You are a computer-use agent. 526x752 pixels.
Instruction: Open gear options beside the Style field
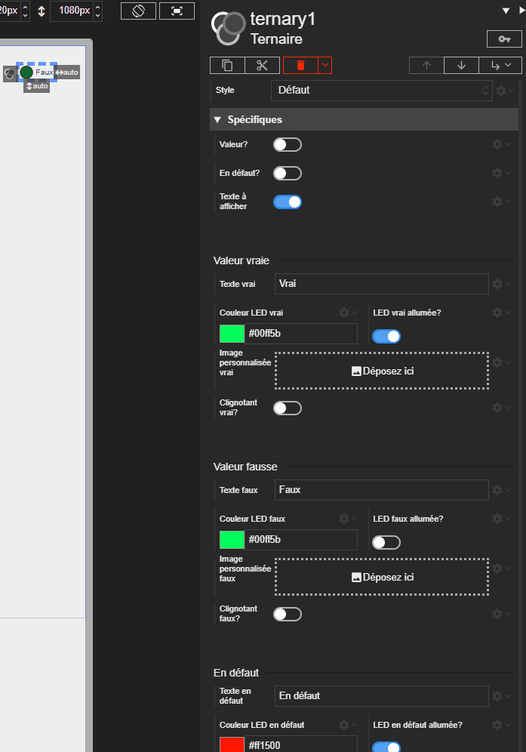coord(505,90)
